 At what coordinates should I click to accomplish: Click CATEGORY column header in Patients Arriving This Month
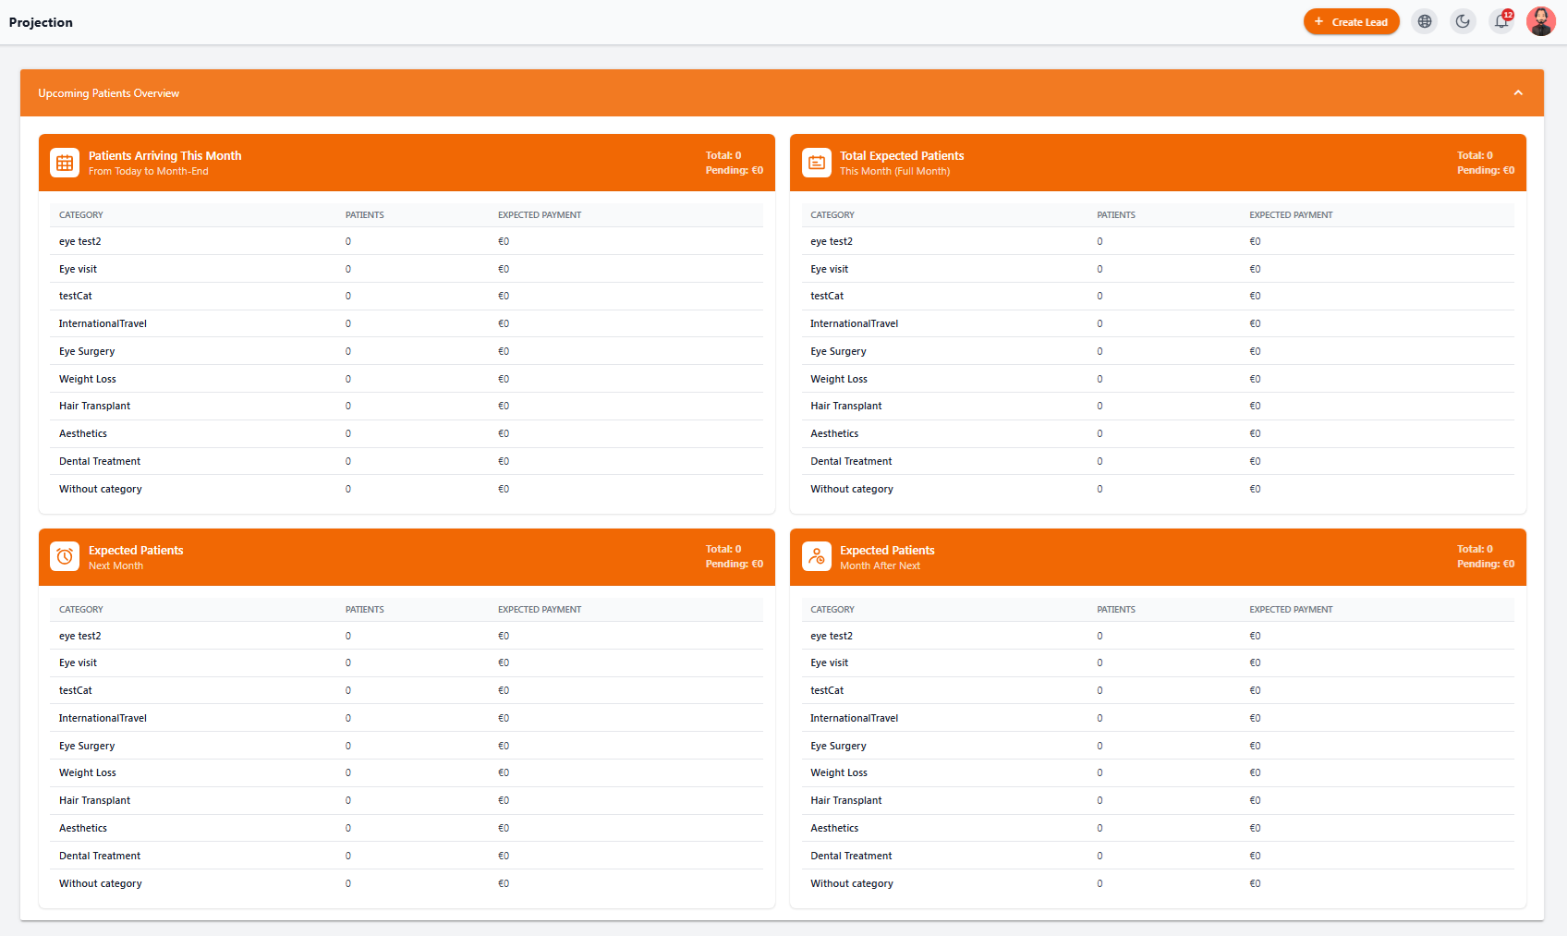81,215
